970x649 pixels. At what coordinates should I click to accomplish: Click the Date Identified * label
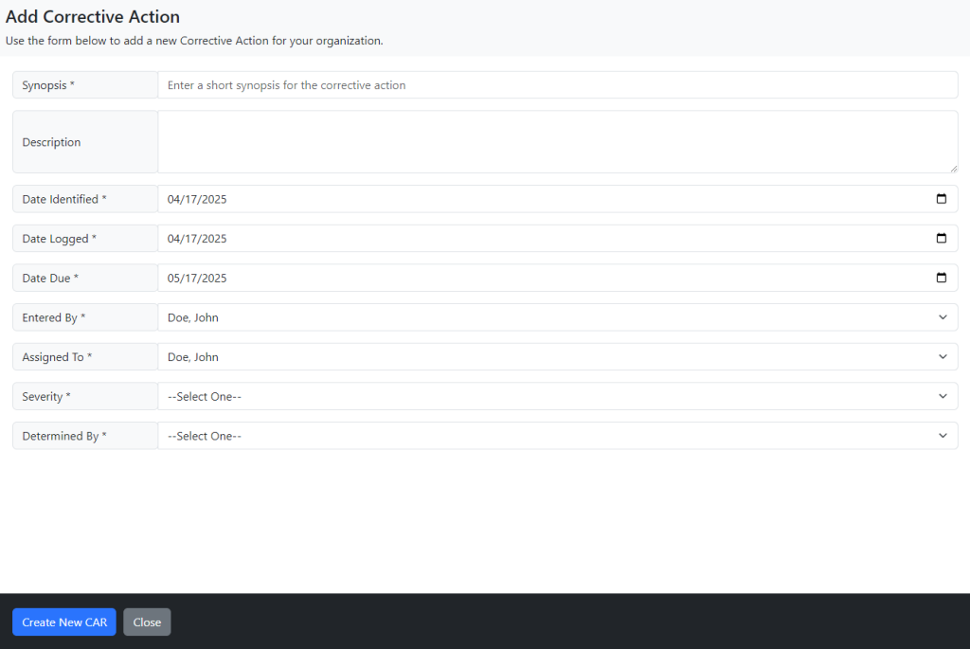click(64, 199)
